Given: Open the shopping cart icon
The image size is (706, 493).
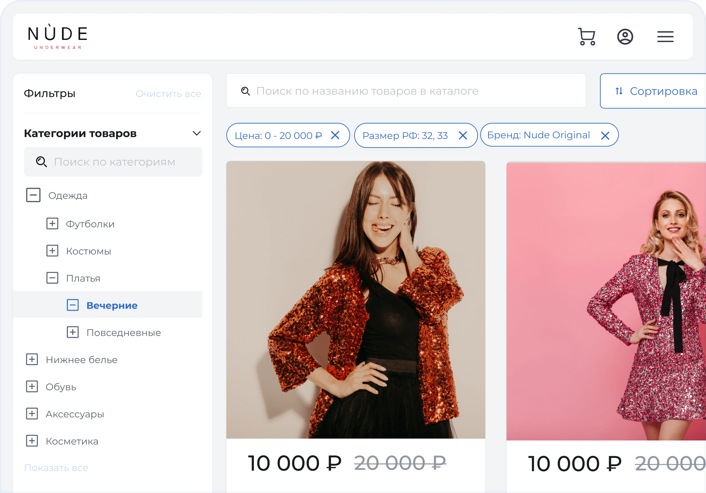Looking at the screenshot, I should pyautogui.click(x=586, y=37).
